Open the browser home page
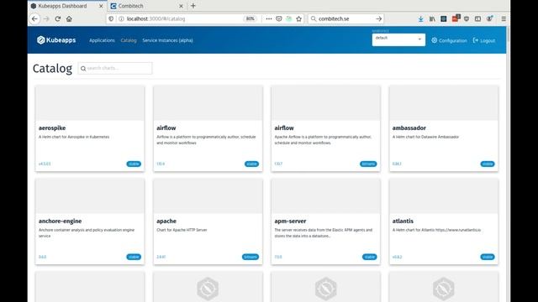Viewport: 538px width, 302px height. point(69,18)
